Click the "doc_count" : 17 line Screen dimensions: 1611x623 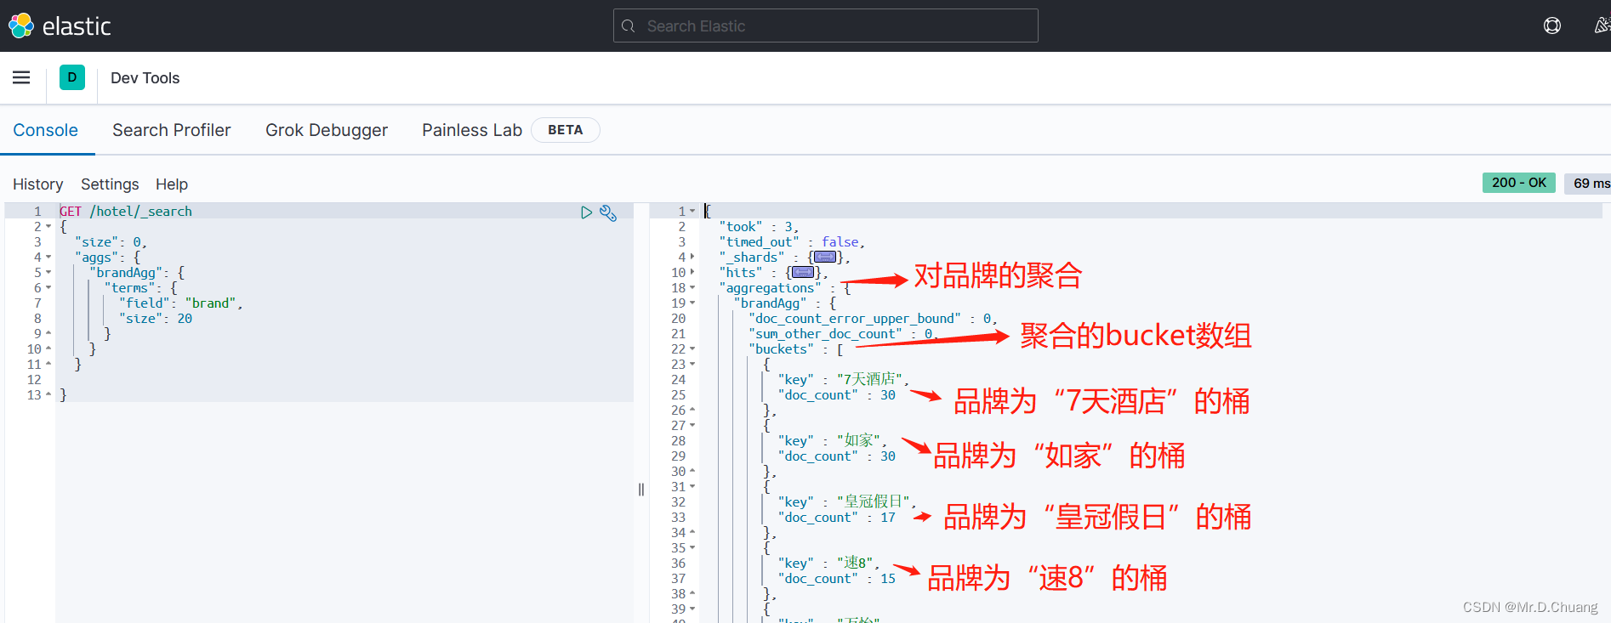coord(837,518)
